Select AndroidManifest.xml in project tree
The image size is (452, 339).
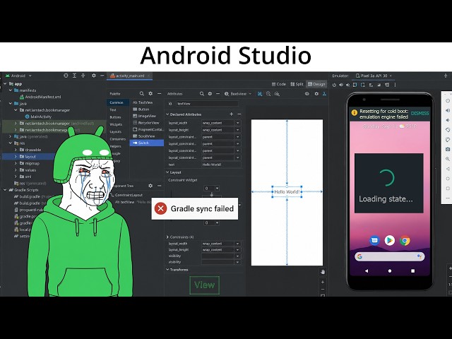coord(40,97)
